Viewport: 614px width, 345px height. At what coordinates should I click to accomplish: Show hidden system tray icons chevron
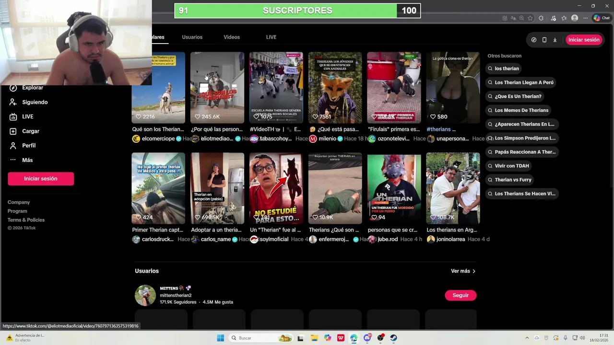[527, 338]
